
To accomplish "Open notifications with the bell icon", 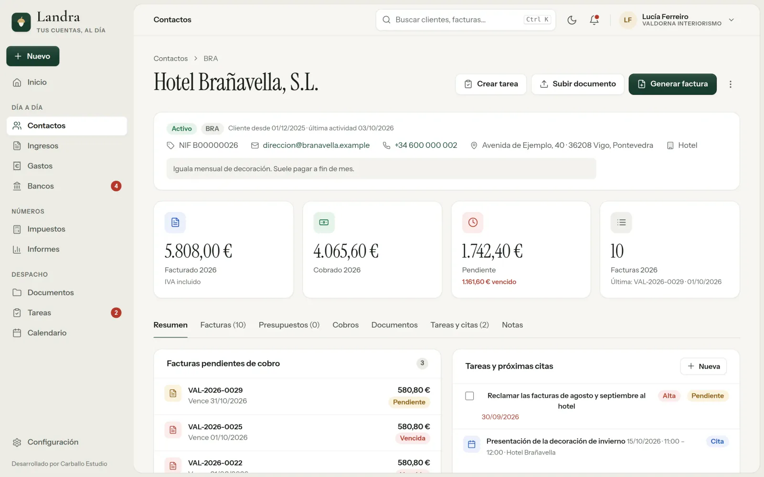I will click(594, 20).
